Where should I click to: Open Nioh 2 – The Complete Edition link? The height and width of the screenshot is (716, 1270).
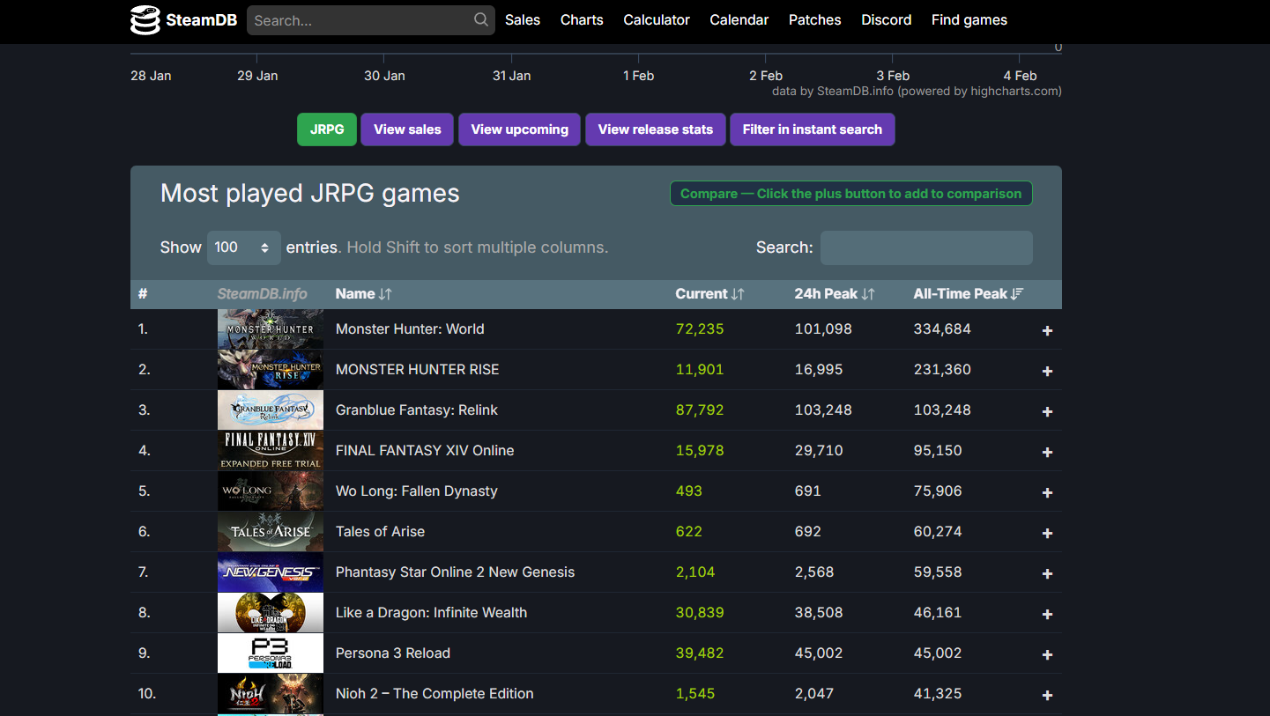434,694
